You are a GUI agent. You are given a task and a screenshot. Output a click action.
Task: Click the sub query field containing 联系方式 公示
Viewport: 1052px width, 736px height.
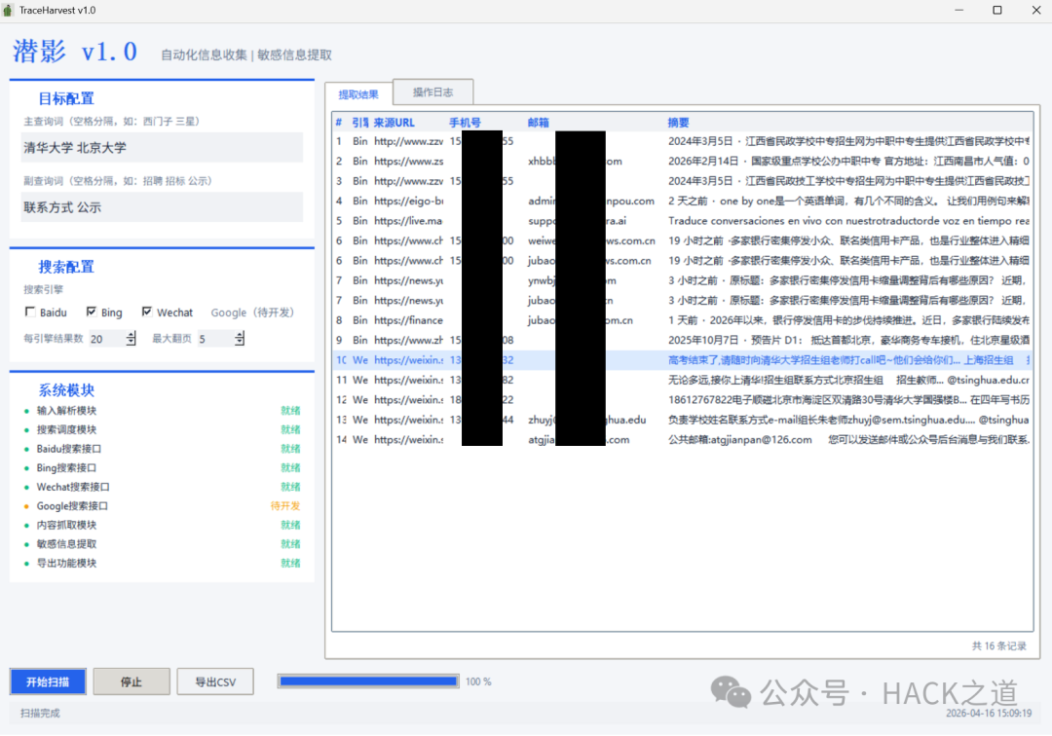point(162,207)
